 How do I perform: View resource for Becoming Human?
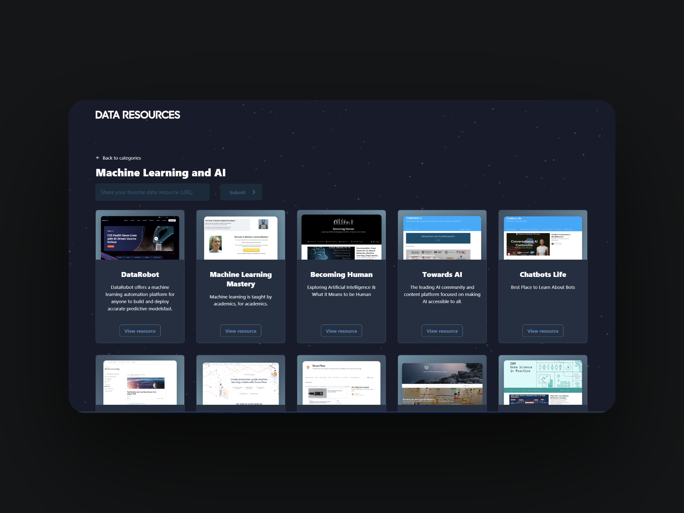(x=341, y=331)
